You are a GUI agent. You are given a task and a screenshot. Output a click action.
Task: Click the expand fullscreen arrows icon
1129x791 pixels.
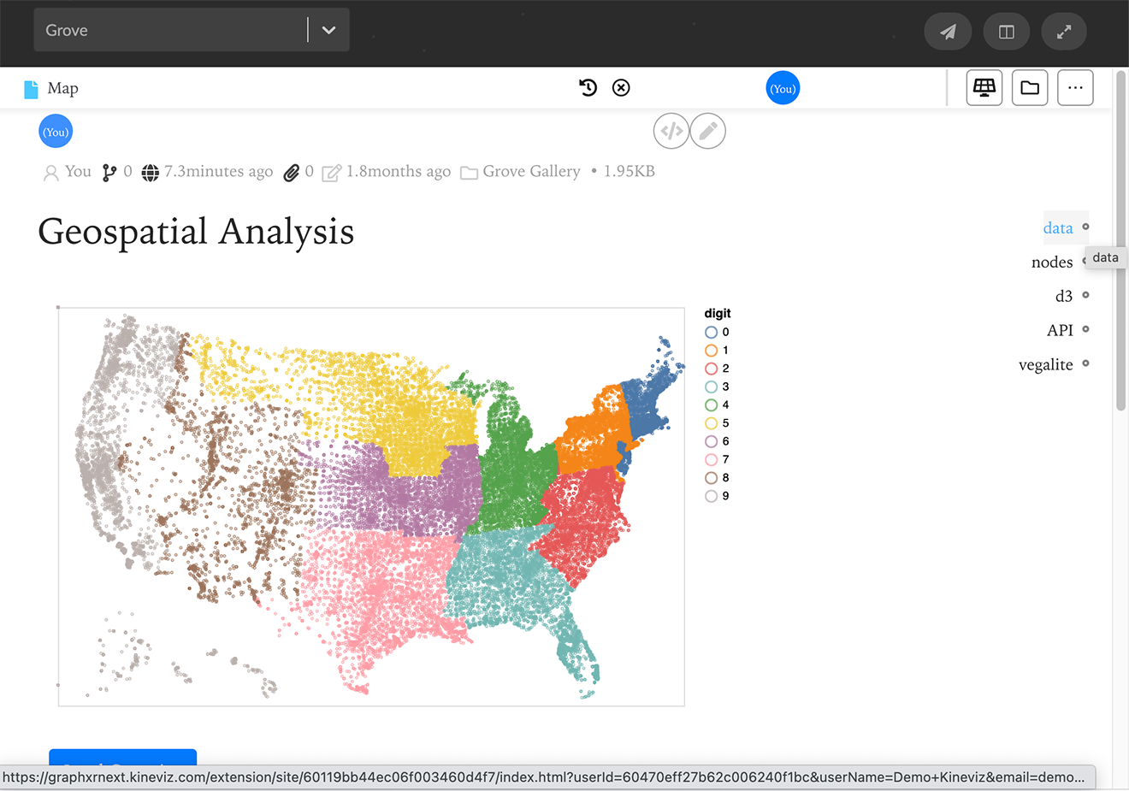click(x=1063, y=32)
